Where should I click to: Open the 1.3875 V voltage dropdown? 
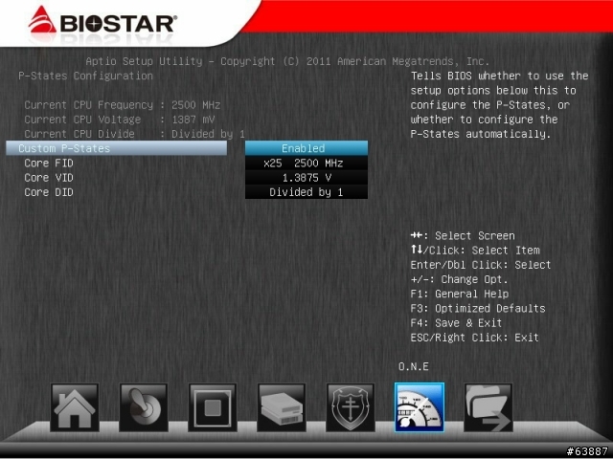tap(306, 178)
